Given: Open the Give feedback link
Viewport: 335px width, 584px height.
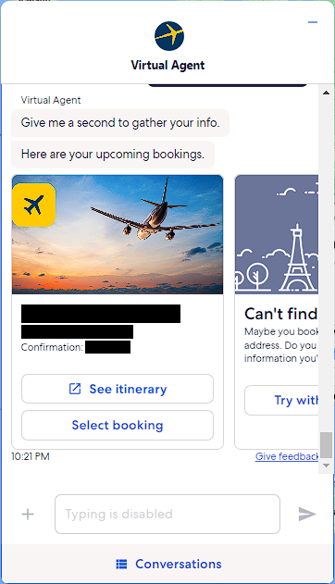Looking at the screenshot, I should click(x=287, y=456).
